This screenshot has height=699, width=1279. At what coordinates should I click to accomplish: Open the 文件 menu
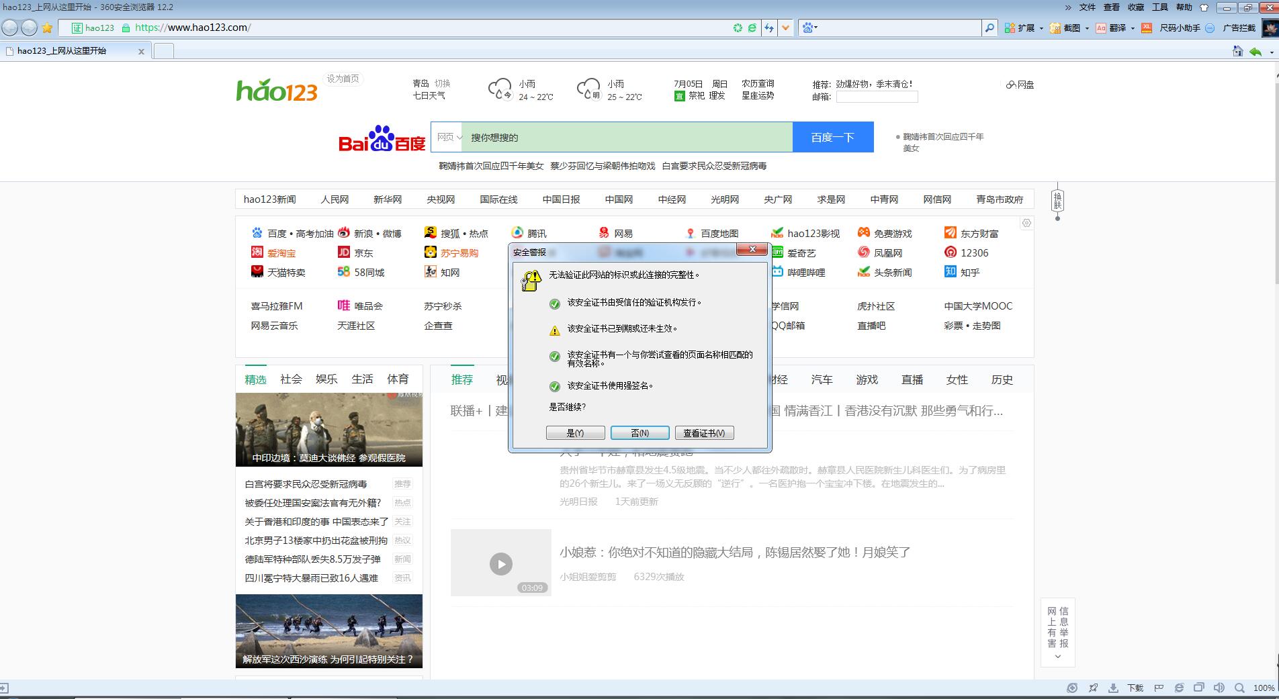click(1088, 7)
